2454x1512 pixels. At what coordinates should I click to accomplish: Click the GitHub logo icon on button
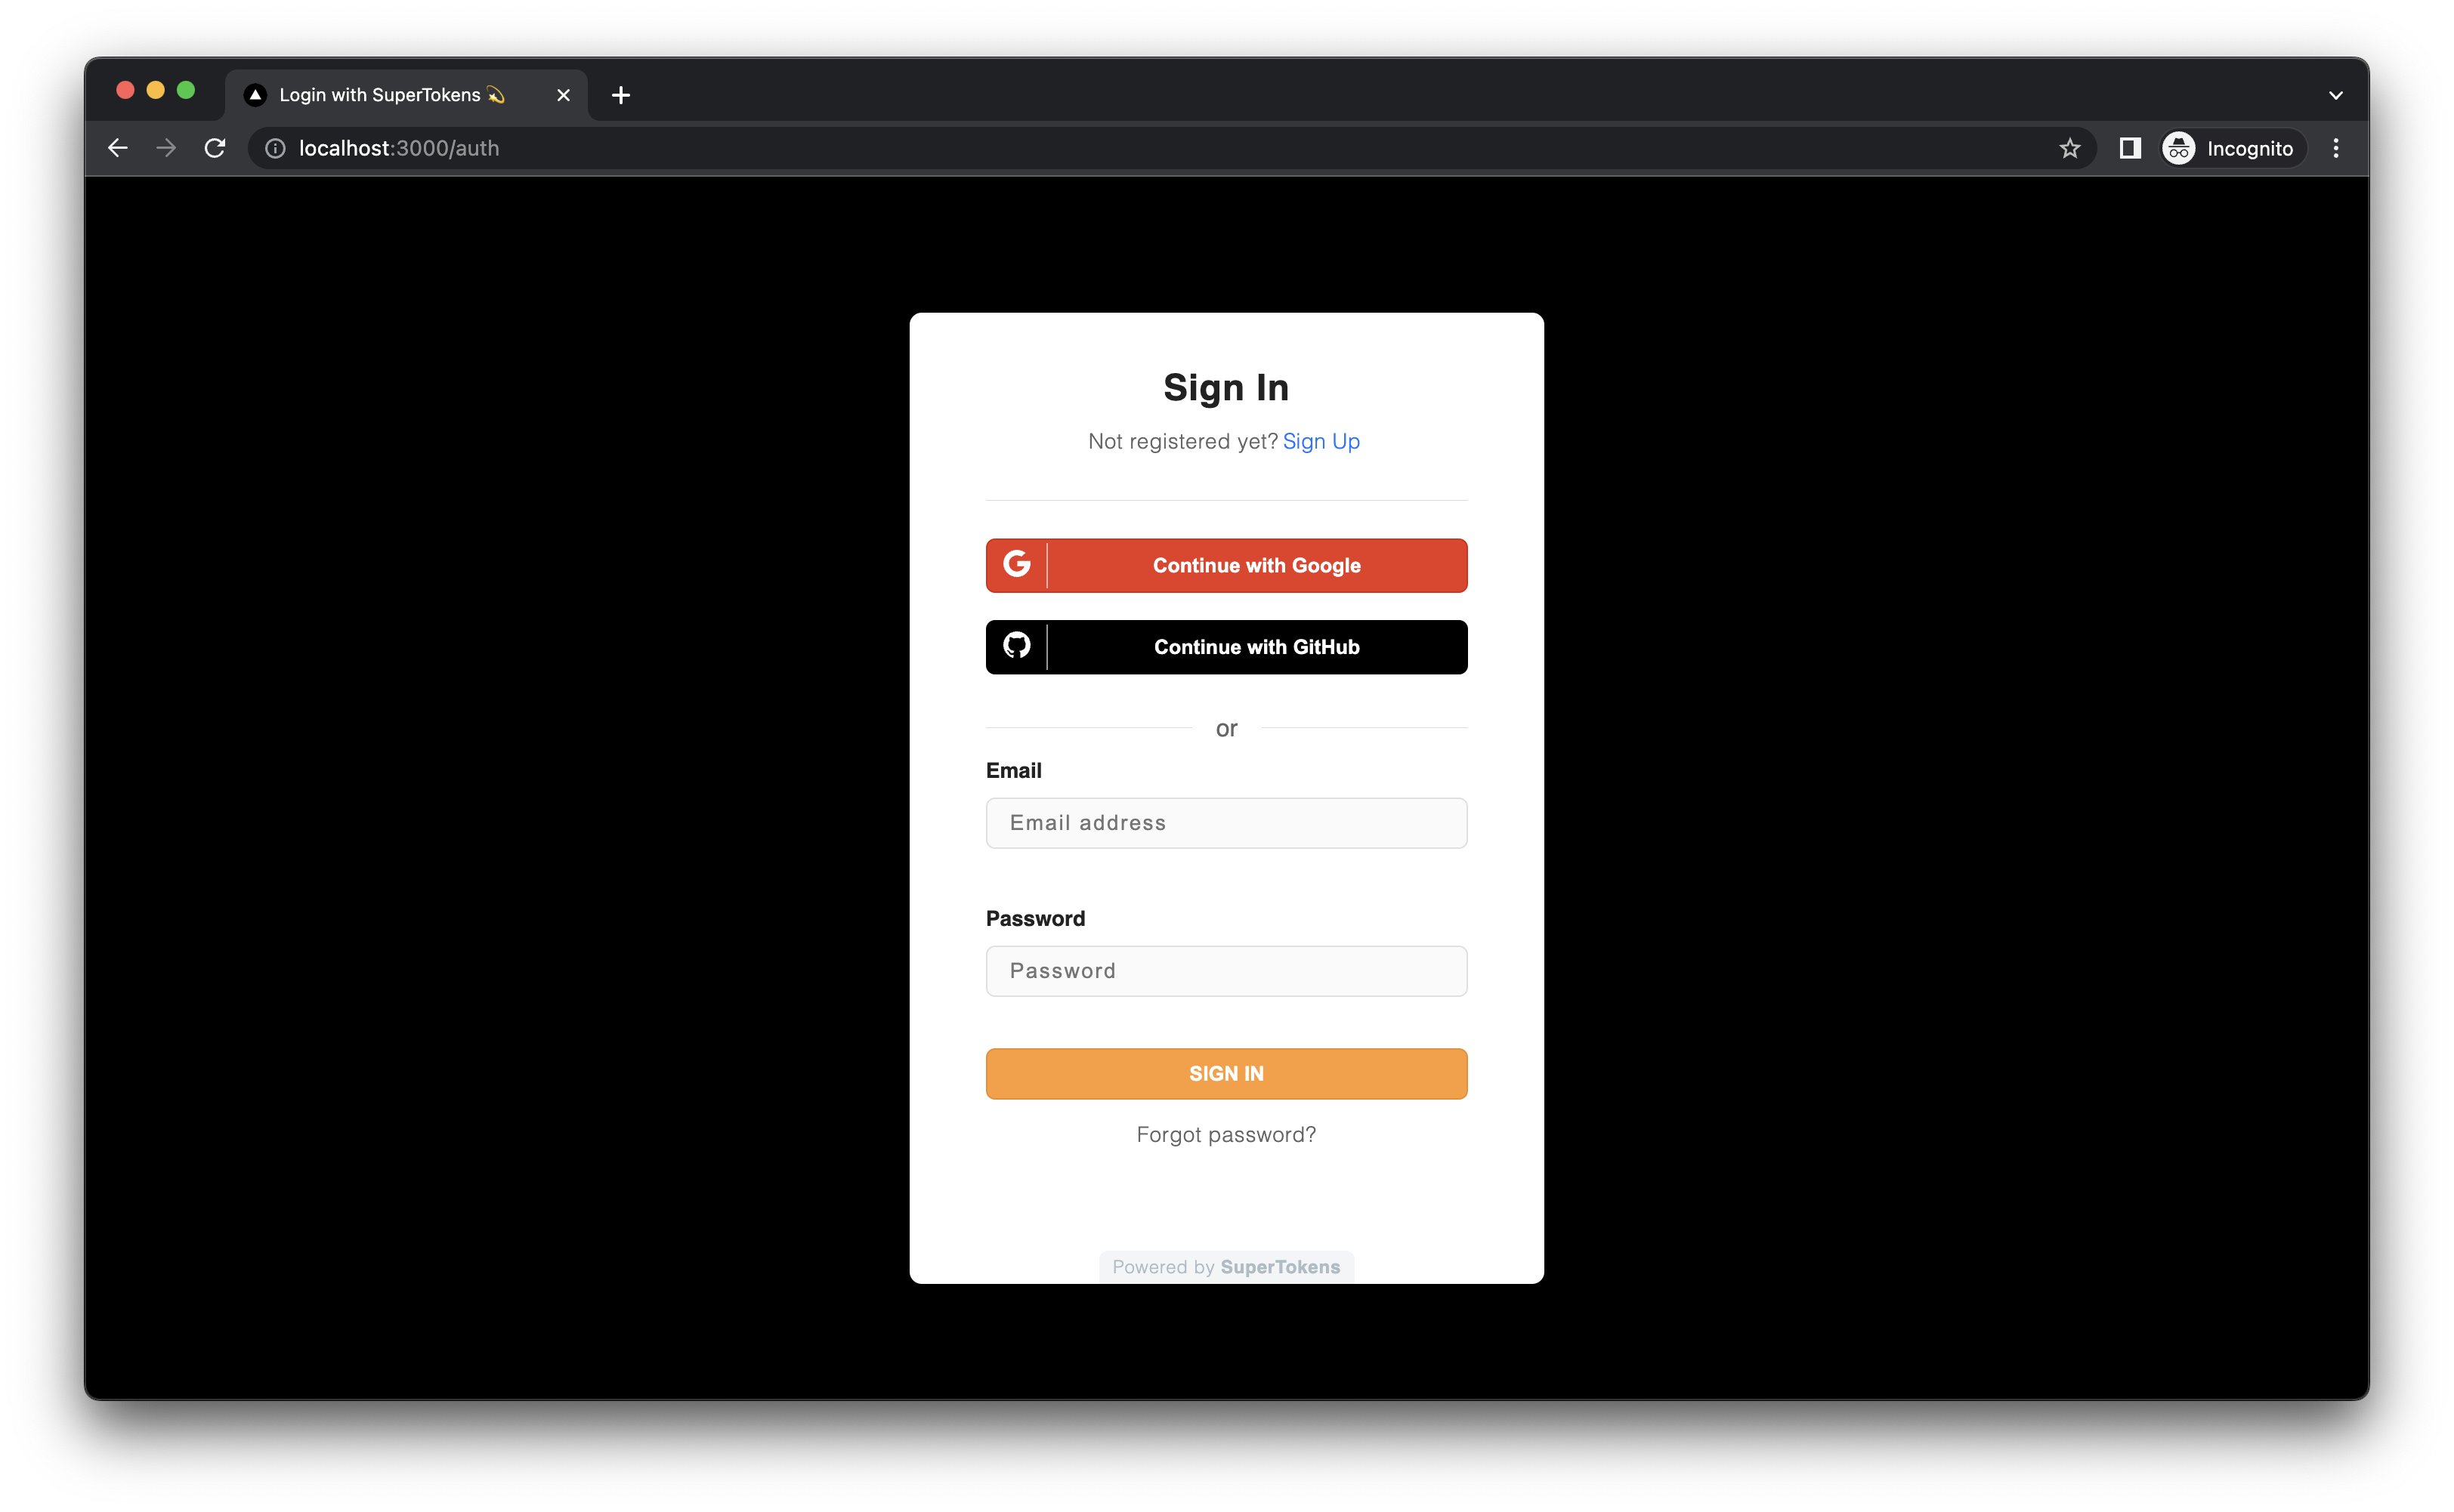coord(1017,646)
